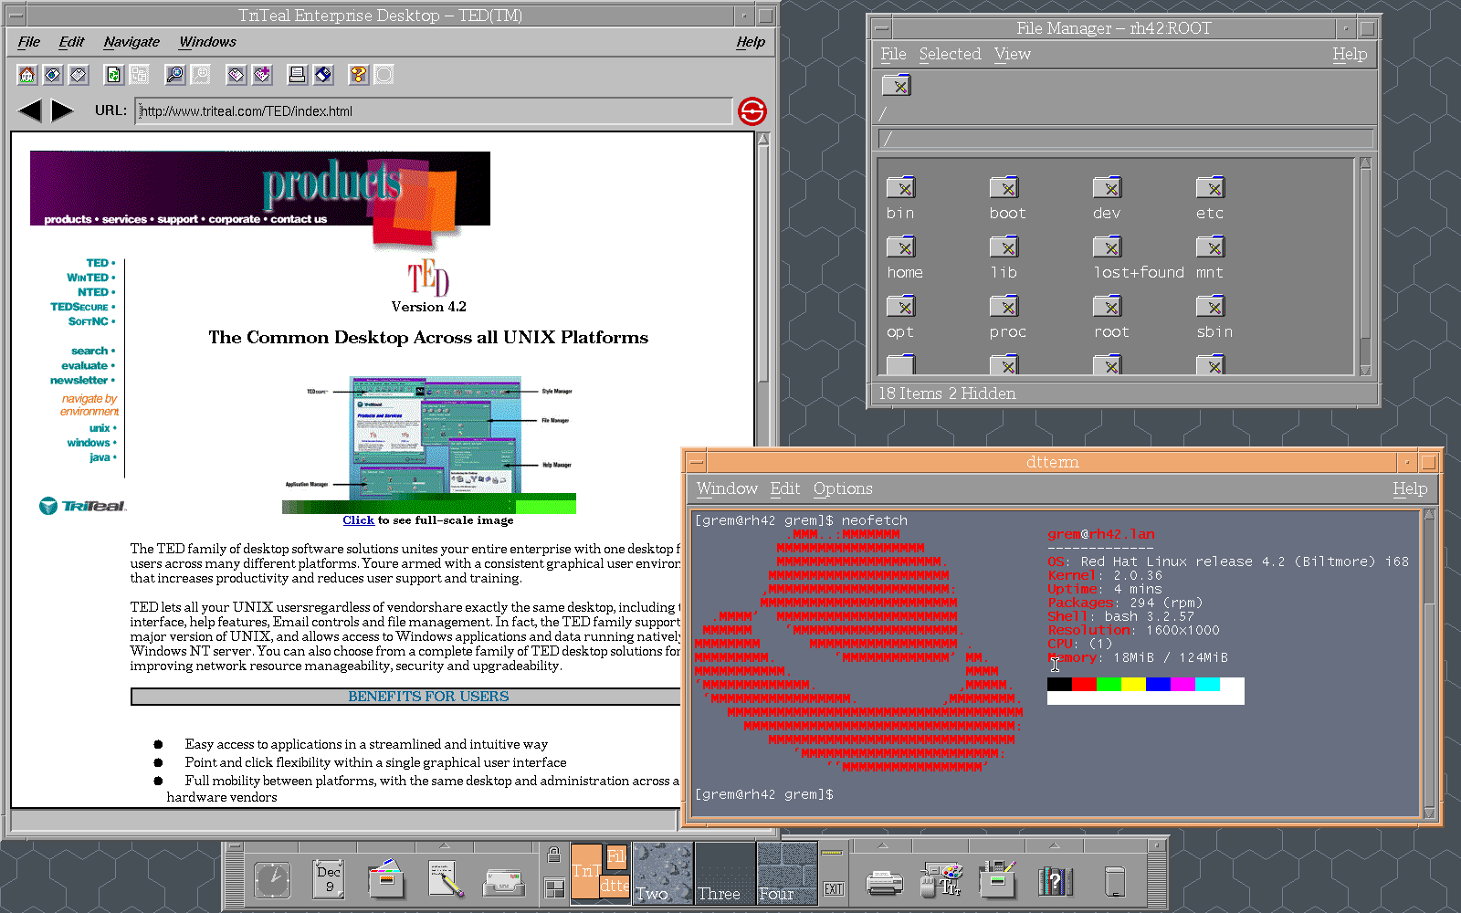Go back with the left arrow button
Screen dimensions: 1461x913
30,111
